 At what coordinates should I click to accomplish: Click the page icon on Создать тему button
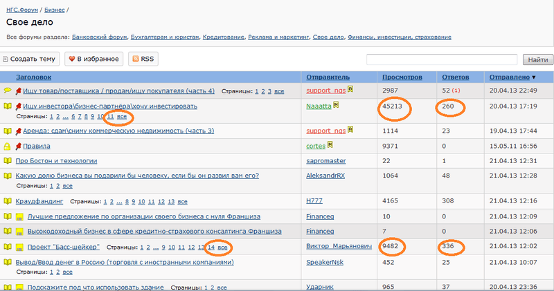click(5, 59)
